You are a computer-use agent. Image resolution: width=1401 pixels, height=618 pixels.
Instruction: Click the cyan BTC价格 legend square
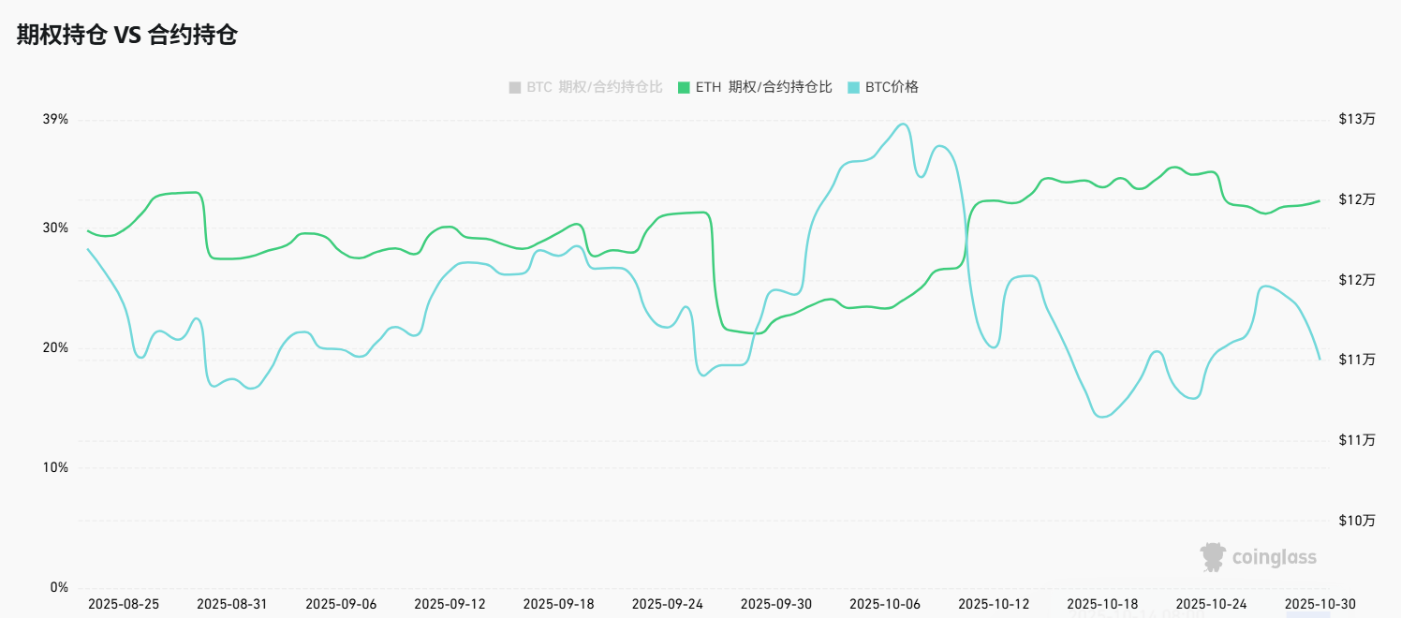pyautogui.click(x=853, y=87)
